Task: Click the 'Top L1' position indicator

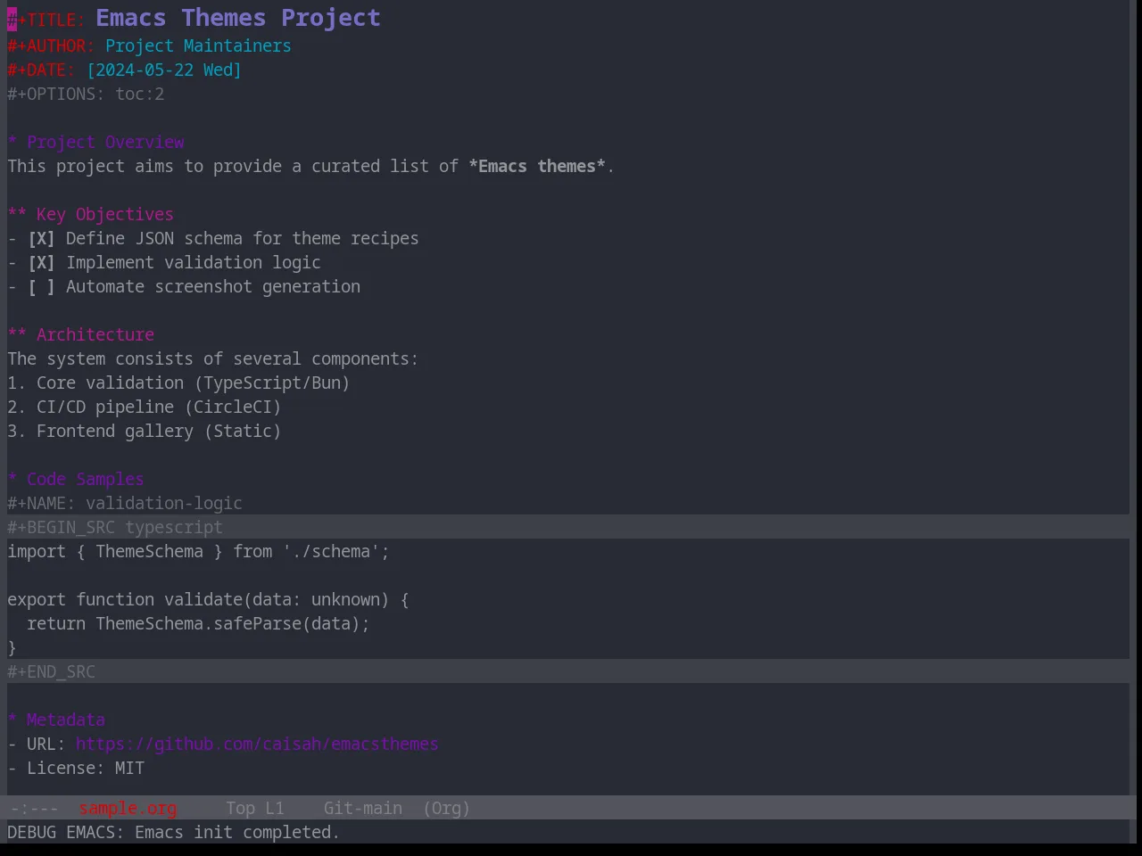Action: click(x=254, y=809)
